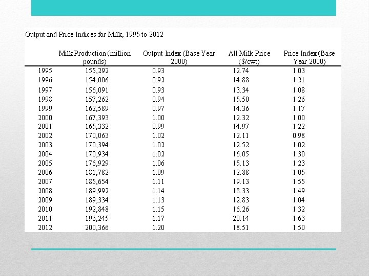
Task: Click the price value 12.83
Action: coord(241,199)
